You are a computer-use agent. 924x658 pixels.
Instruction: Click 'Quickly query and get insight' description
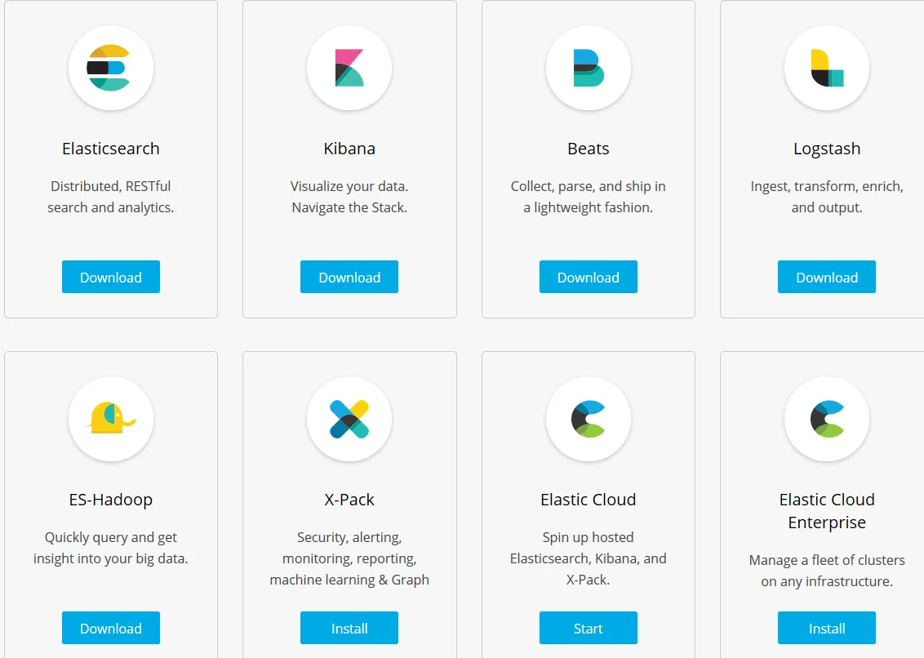tap(111, 549)
